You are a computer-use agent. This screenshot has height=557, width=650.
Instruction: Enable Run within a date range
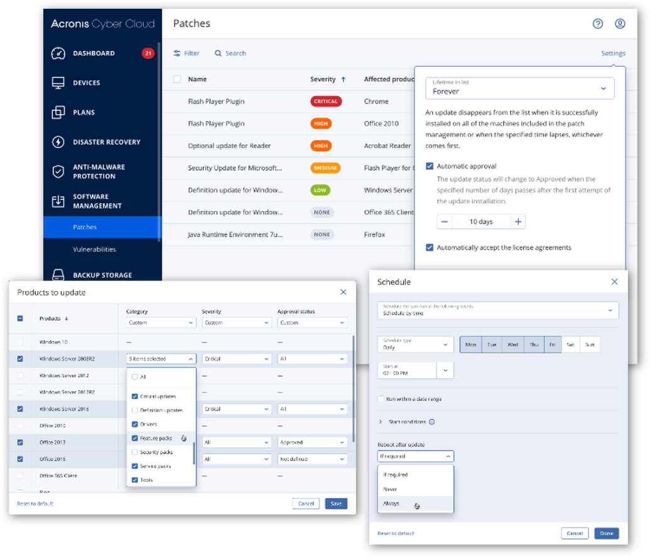coord(381,399)
